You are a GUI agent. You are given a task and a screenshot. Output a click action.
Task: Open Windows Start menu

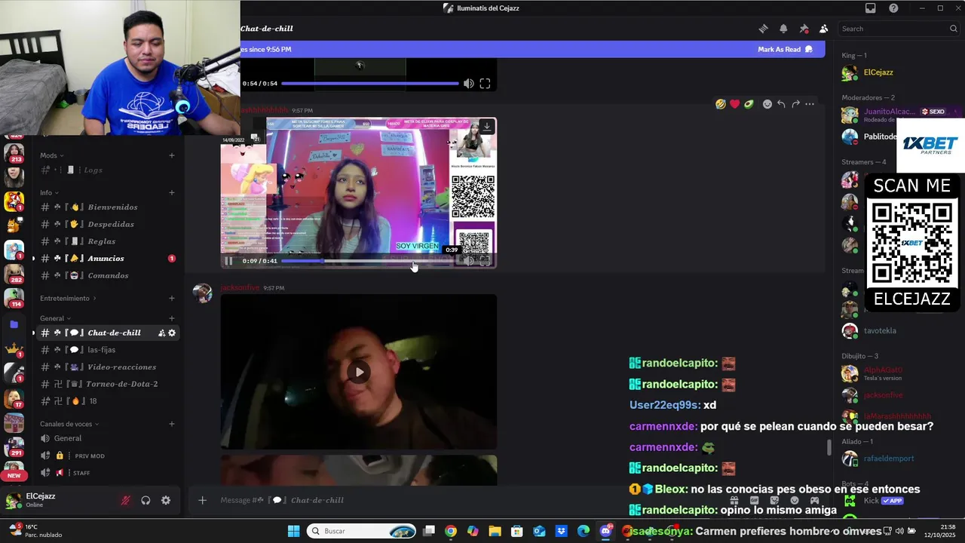tap(293, 531)
